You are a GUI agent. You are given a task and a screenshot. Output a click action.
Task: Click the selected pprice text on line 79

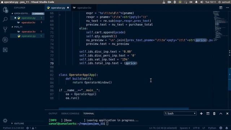coord(130,63)
